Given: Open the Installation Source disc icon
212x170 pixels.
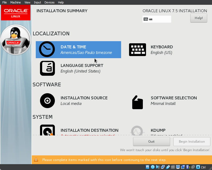Looking at the screenshot, I should [47, 101].
